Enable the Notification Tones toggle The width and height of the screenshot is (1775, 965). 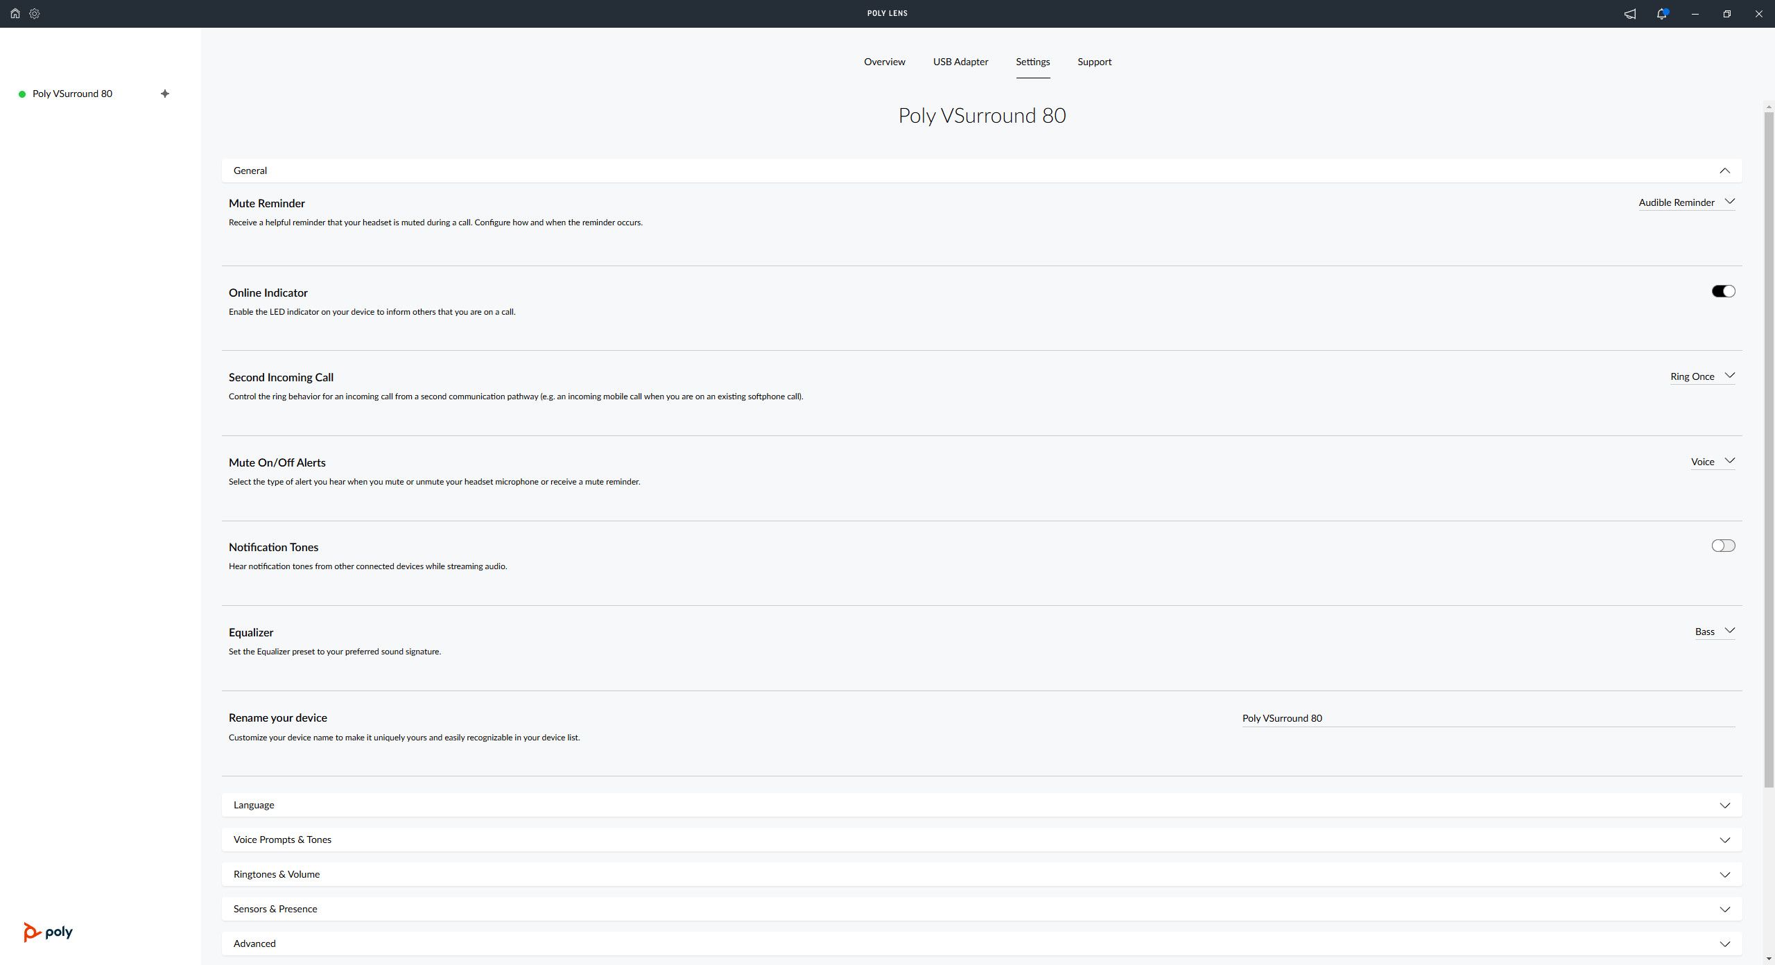(1723, 546)
